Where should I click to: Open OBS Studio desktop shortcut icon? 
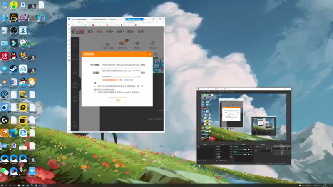pyautogui.click(x=14, y=30)
